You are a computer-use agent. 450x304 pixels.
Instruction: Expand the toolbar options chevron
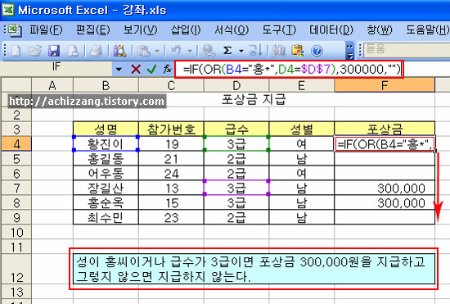click(349, 51)
